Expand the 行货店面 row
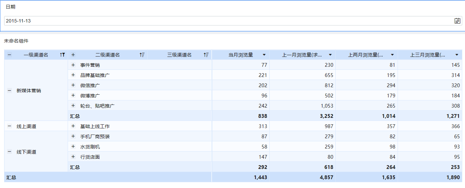Image resolution: width=465 pixels, height=188 pixels. (x=73, y=157)
